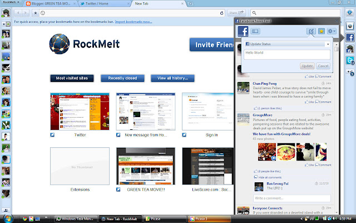
Task: Open the Twitter thumbnail
Action: 80,111
